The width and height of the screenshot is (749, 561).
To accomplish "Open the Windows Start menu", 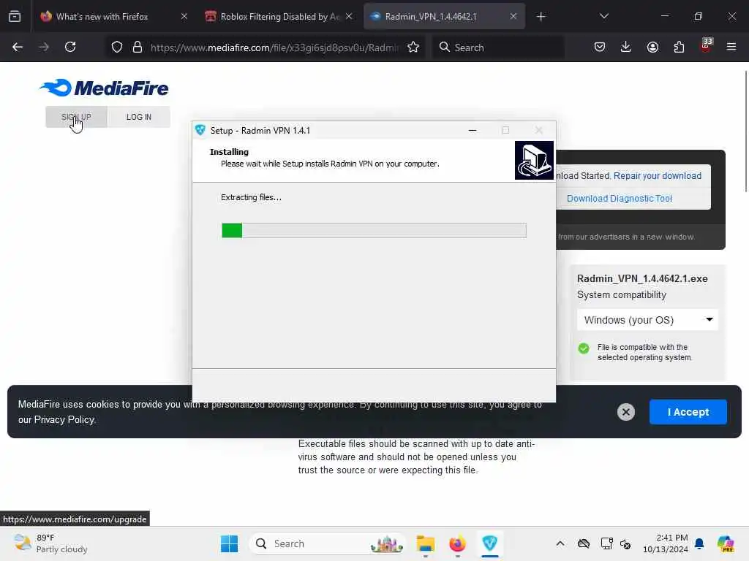I will (x=229, y=543).
